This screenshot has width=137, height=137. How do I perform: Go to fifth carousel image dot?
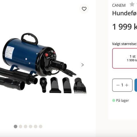click(36, 126)
